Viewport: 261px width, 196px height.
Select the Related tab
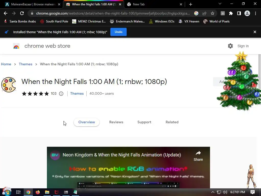pos(172,122)
